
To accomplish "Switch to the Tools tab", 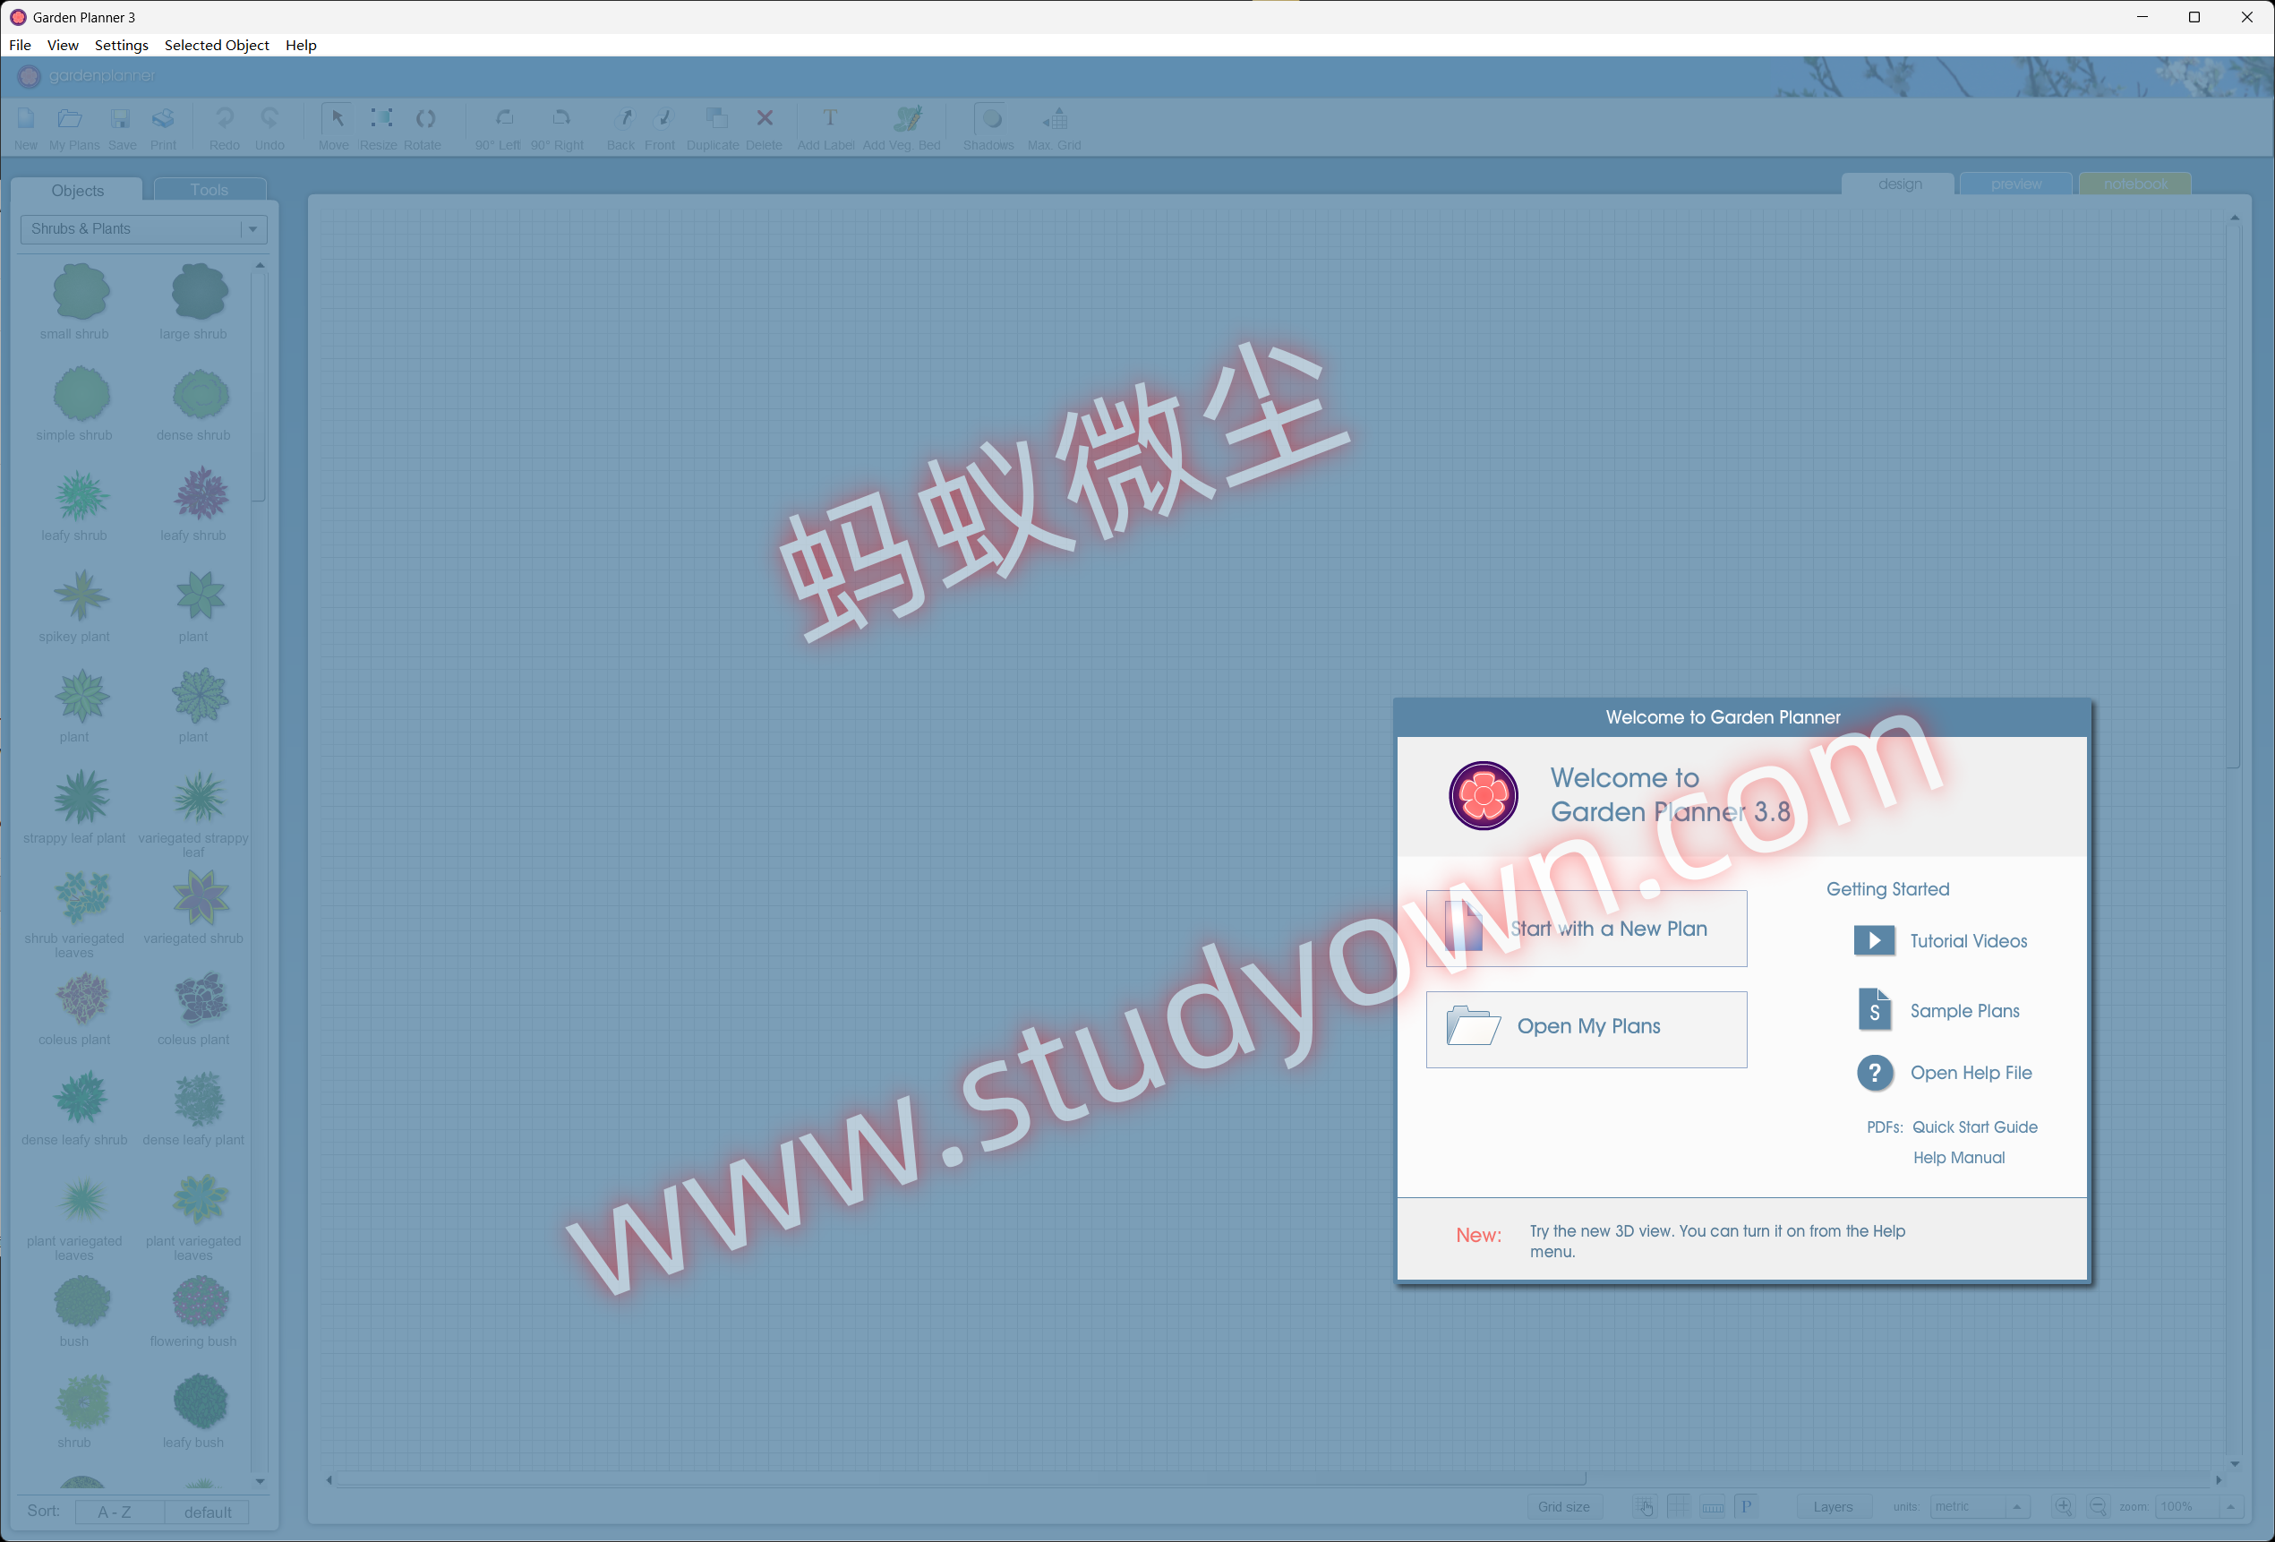I will pyautogui.click(x=209, y=190).
